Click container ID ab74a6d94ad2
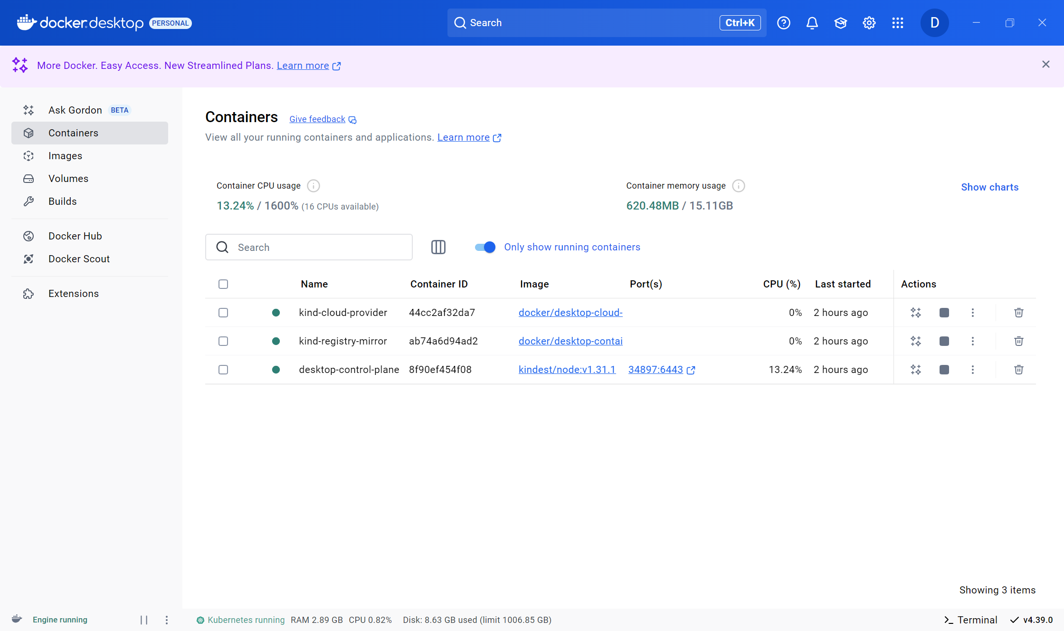The image size is (1064, 631). pyautogui.click(x=443, y=341)
